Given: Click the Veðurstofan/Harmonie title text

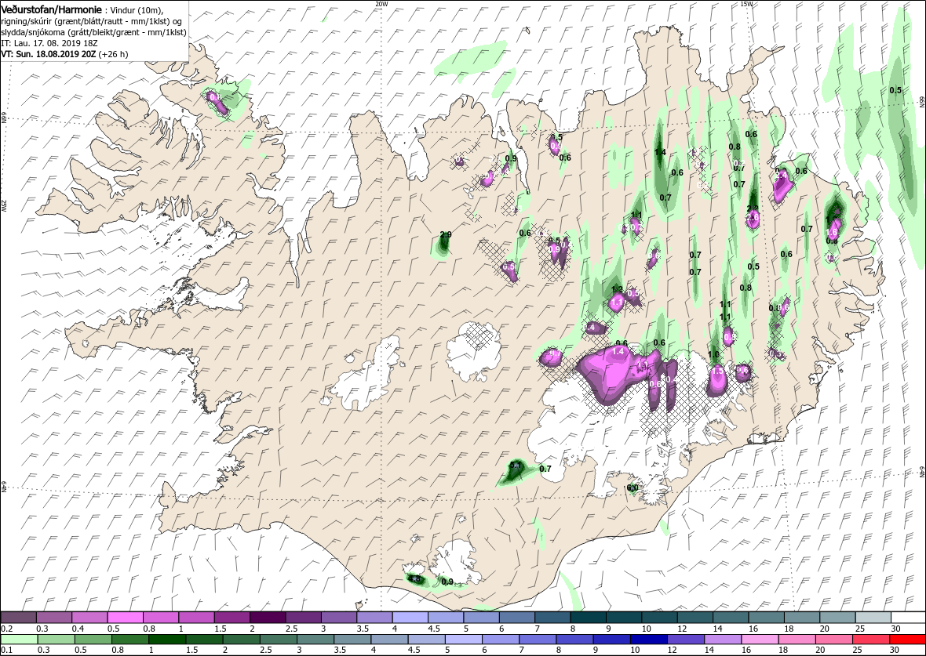Looking at the screenshot, I should click(x=51, y=10).
